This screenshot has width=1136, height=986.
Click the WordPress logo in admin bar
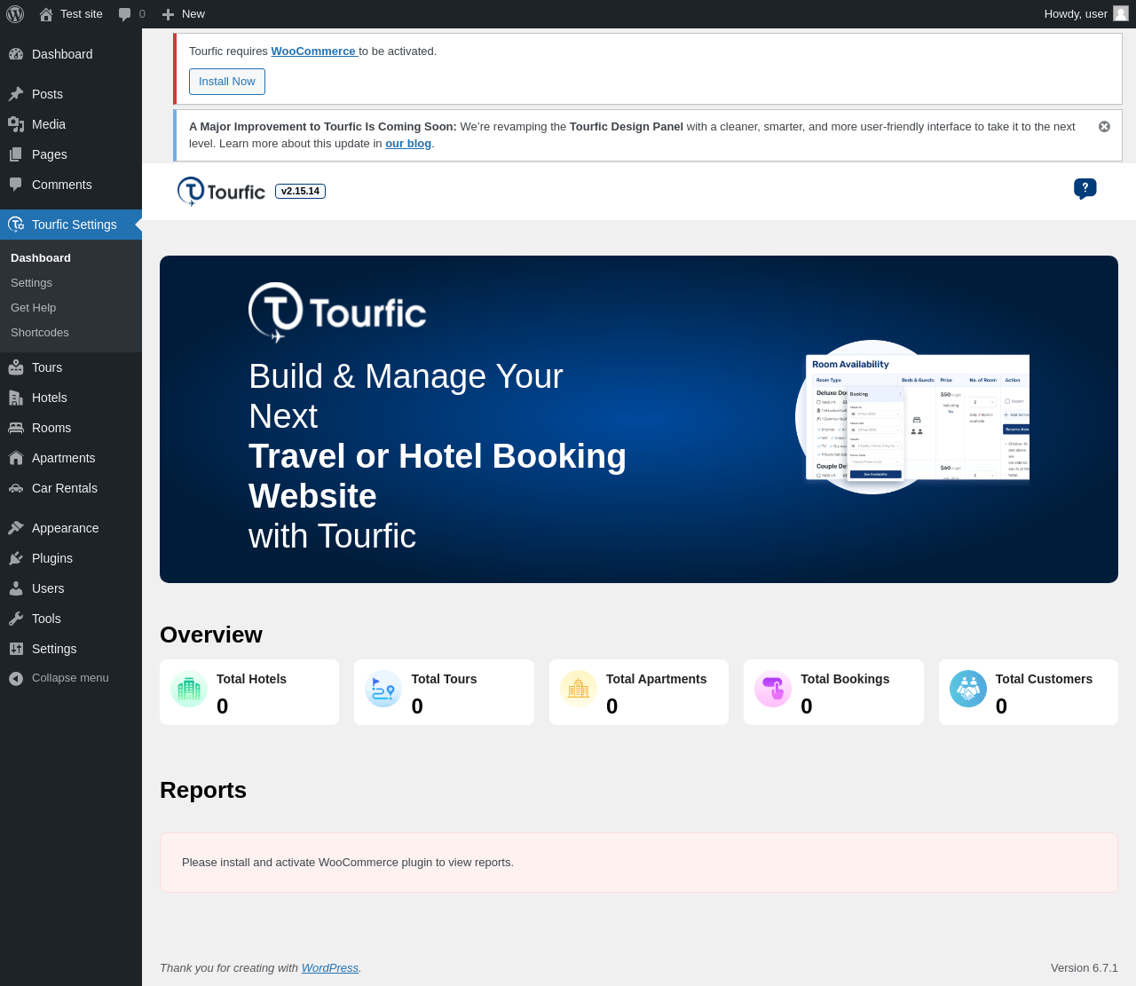(x=15, y=14)
